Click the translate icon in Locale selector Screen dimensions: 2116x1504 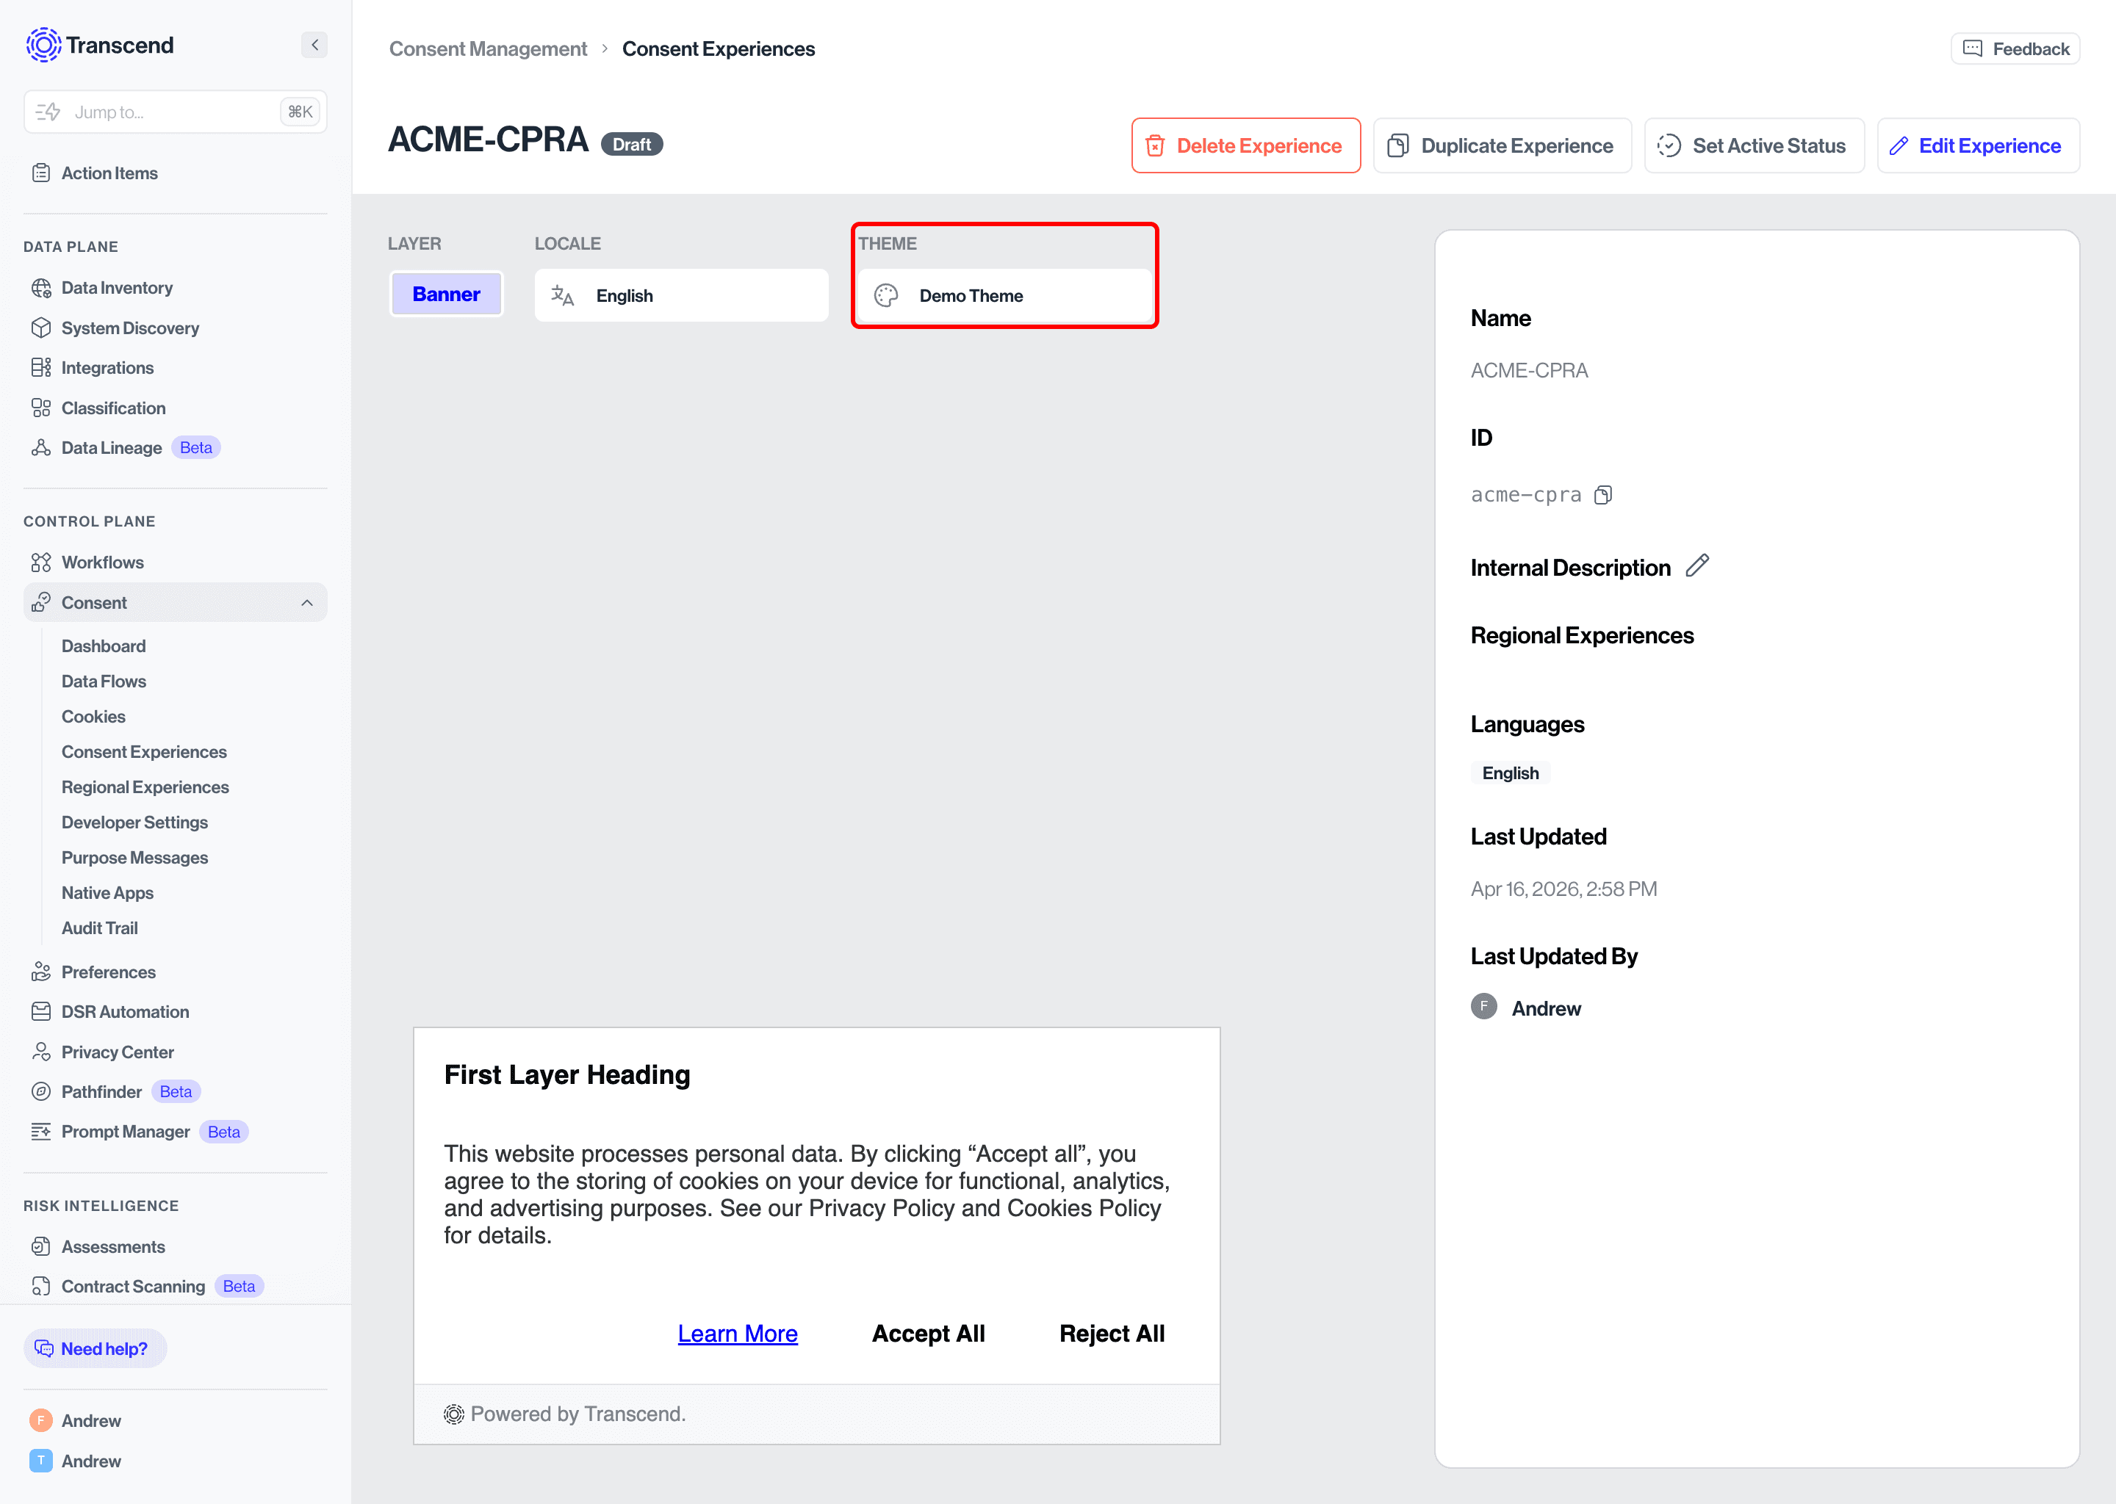coord(562,295)
